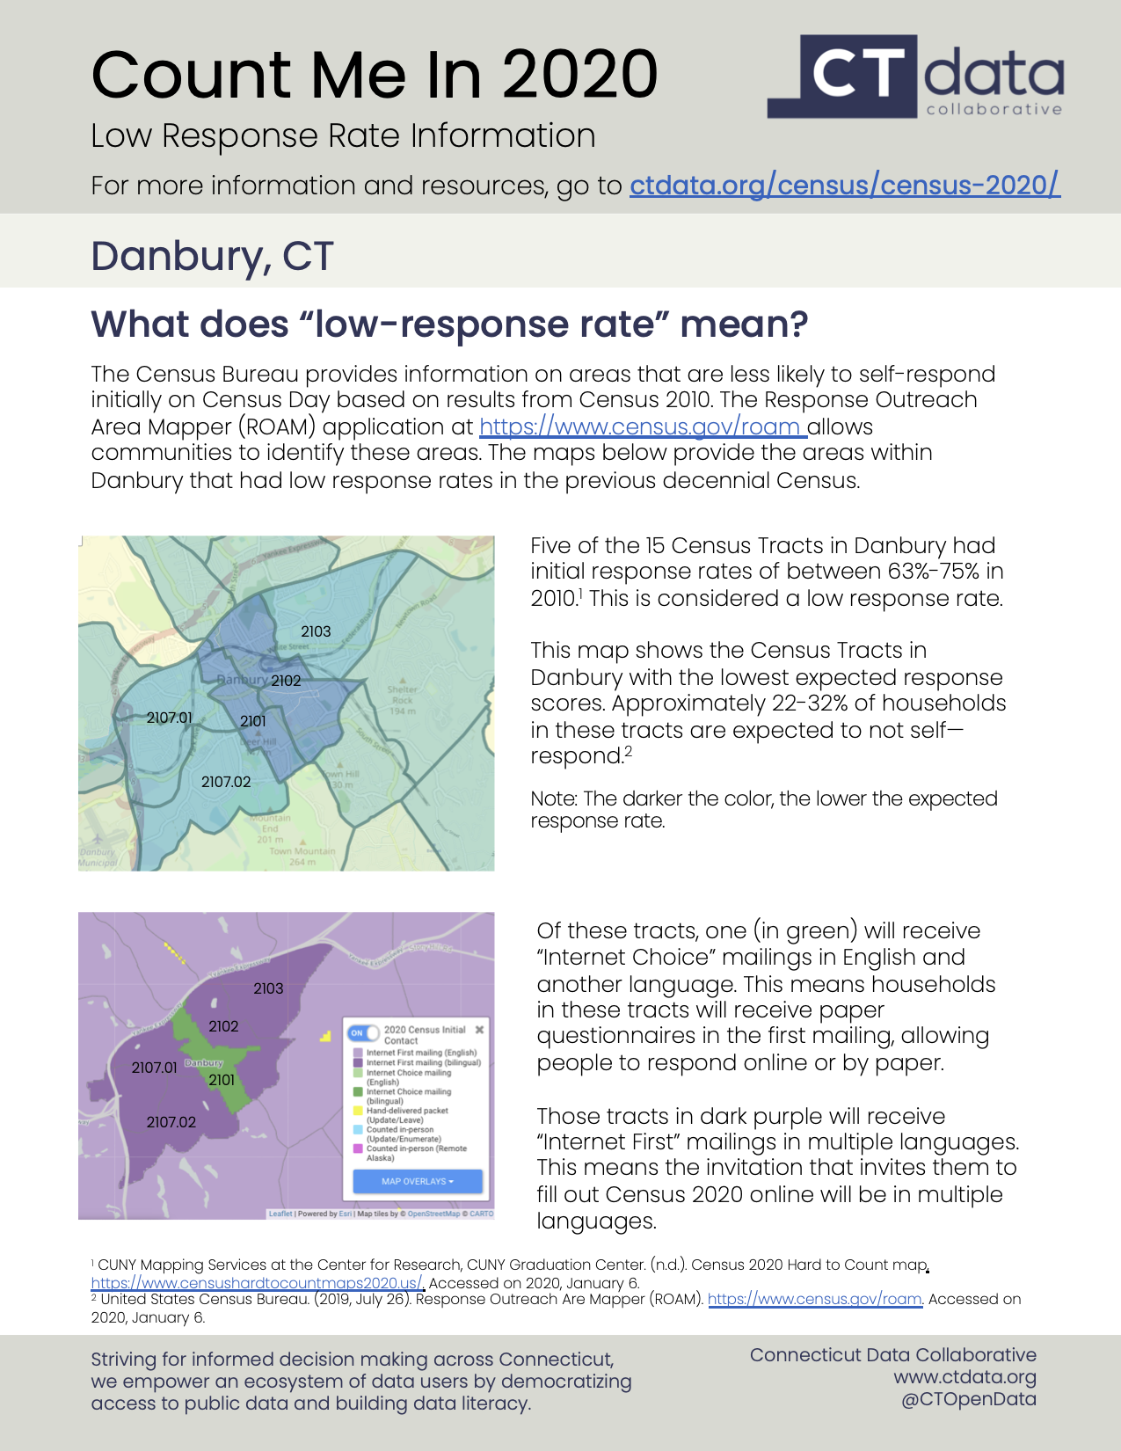Viewport: 1121px width, 1451px height.
Task: Click the 'www.ctdata.org' footer text
Action: point(964,1377)
